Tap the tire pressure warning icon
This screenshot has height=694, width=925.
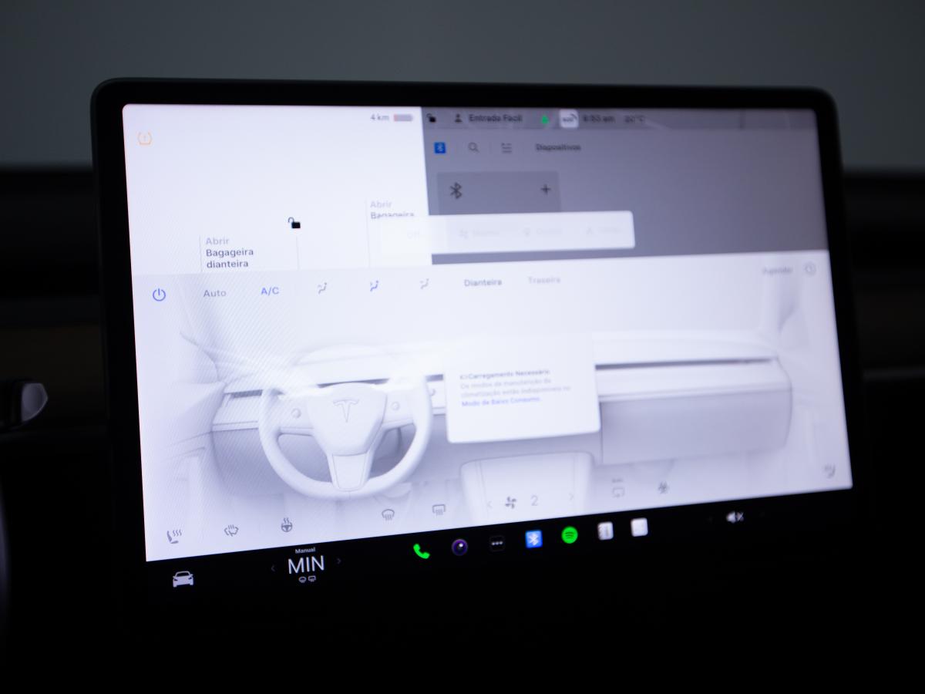[144, 139]
